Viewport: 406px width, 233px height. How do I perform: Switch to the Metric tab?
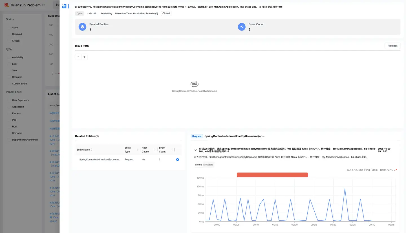click(198, 165)
